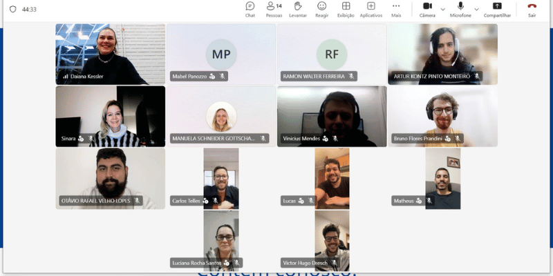Select Otávio Rafael Velho Lopes' video

(x=111, y=179)
